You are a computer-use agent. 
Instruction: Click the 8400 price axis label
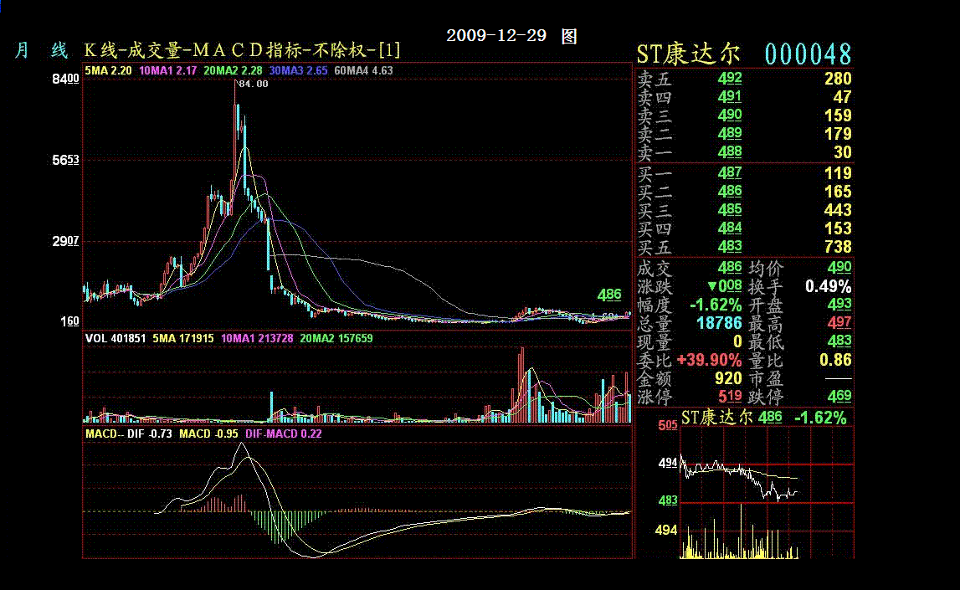pyautogui.click(x=65, y=79)
